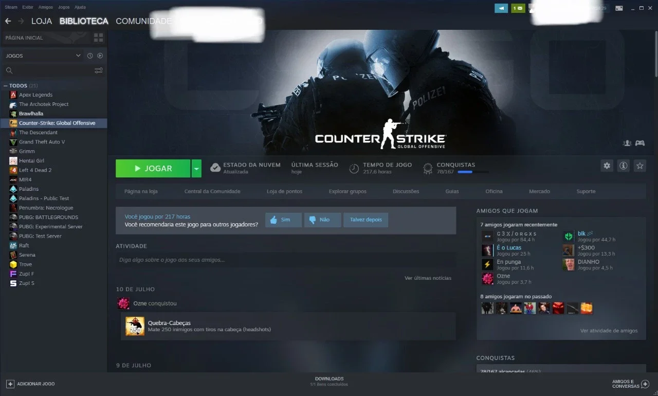The width and height of the screenshot is (658, 396).
Task: Collapse the TODOS games category
Action: (x=6, y=85)
